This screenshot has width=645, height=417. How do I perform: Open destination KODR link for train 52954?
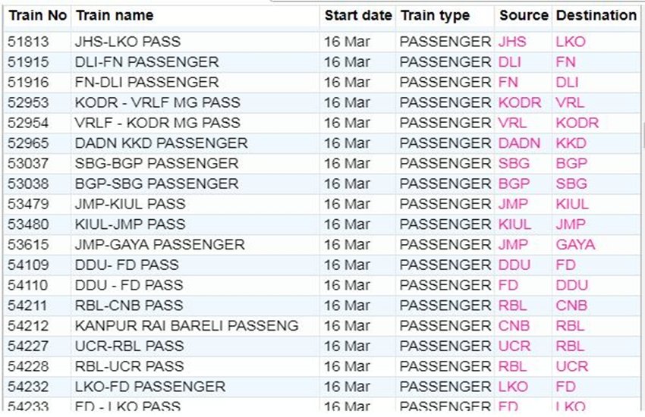click(577, 123)
